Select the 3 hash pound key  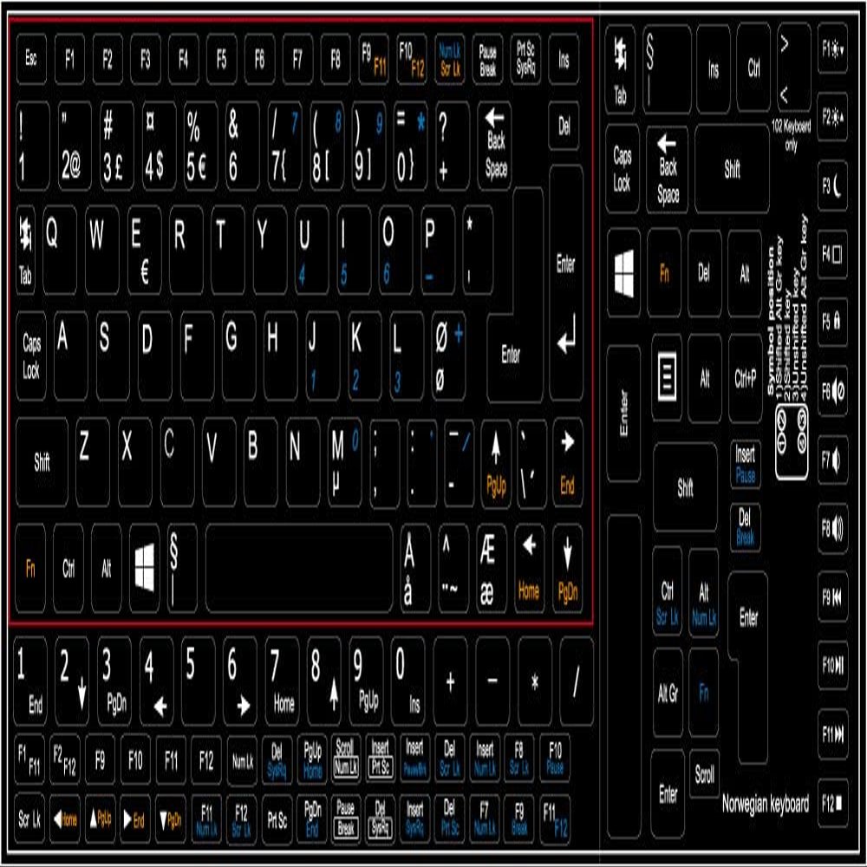[117, 146]
